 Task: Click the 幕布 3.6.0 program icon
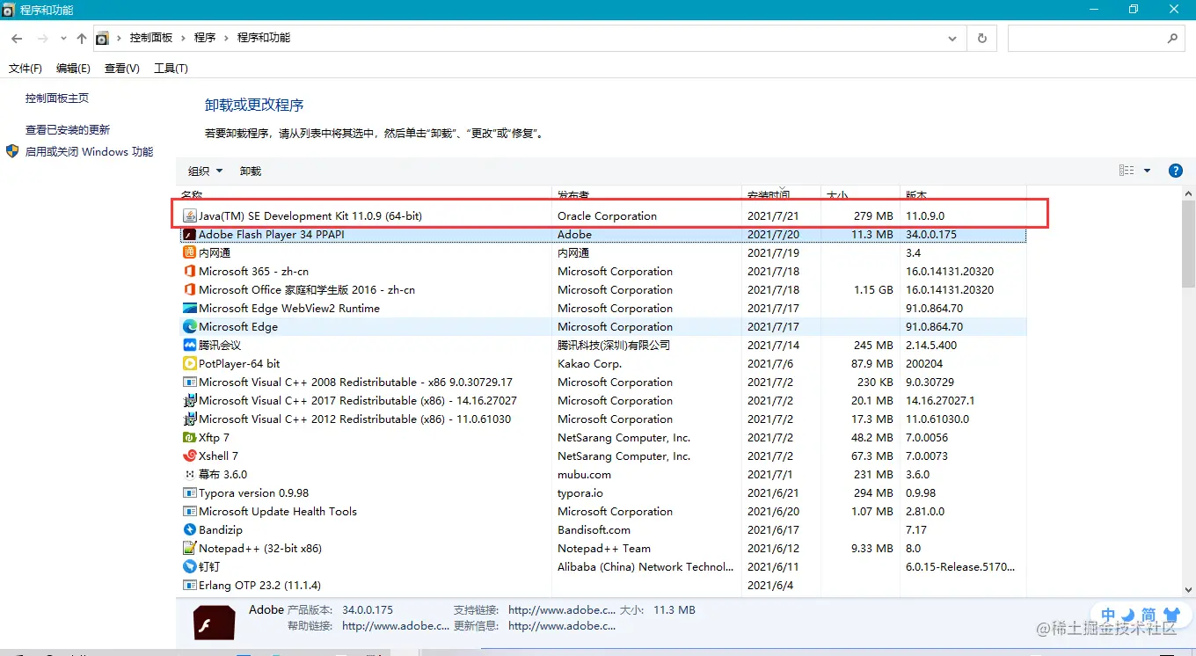point(189,475)
